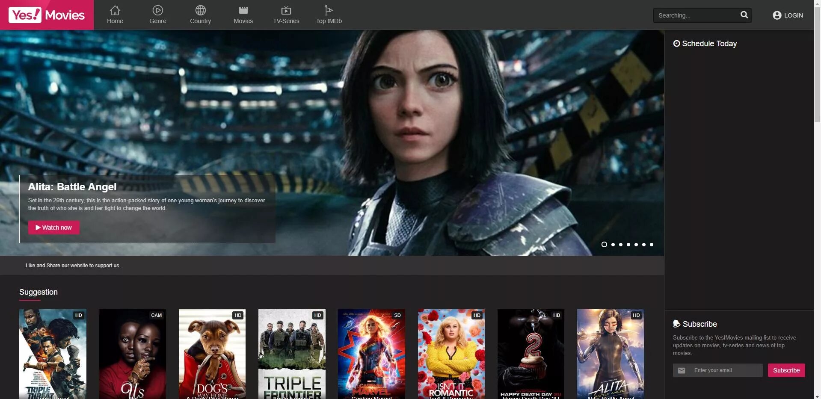Go to Home menu label

point(115,21)
